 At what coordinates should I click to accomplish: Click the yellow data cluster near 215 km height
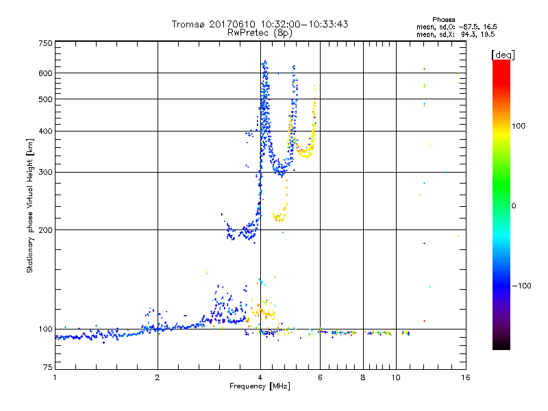pos(279,217)
